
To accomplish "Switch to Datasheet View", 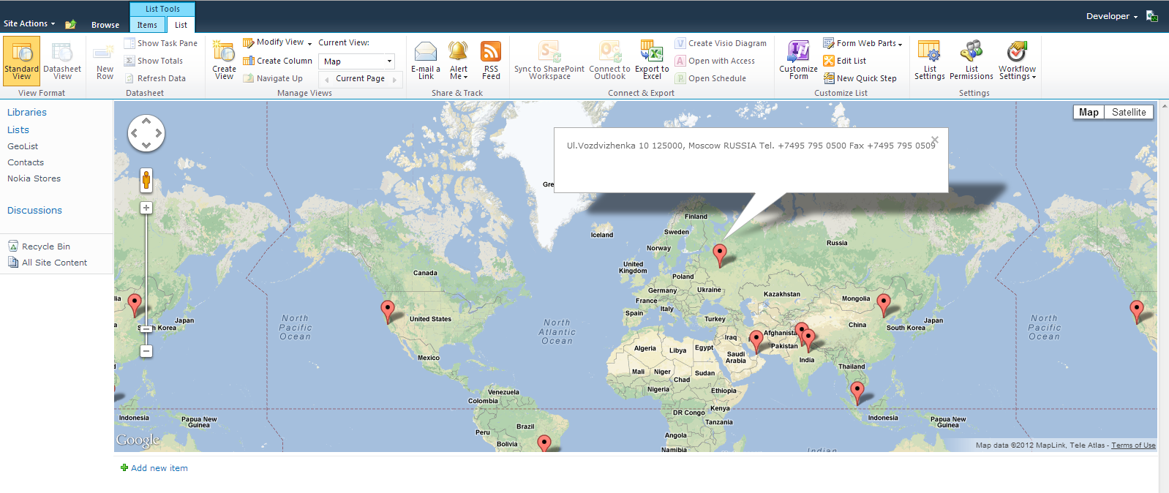I will coord(62,61).
